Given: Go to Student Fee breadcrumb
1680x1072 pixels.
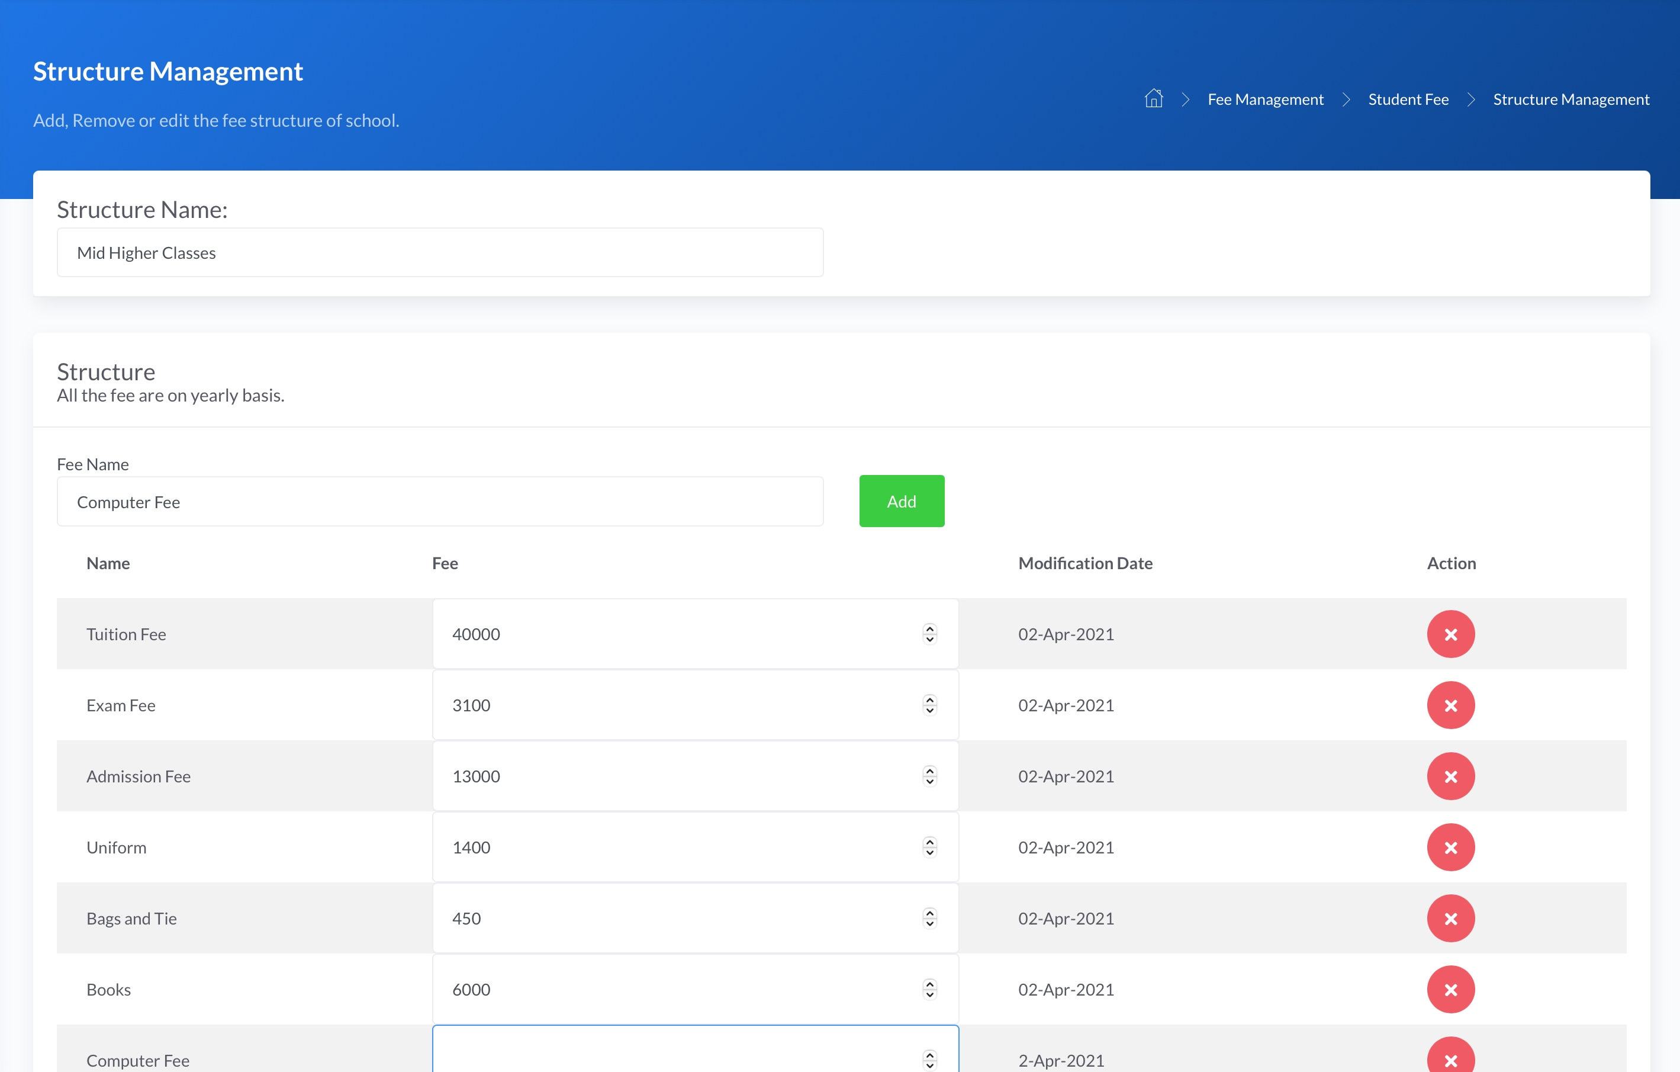Looking at the screenshot, I should point(1407,99).
